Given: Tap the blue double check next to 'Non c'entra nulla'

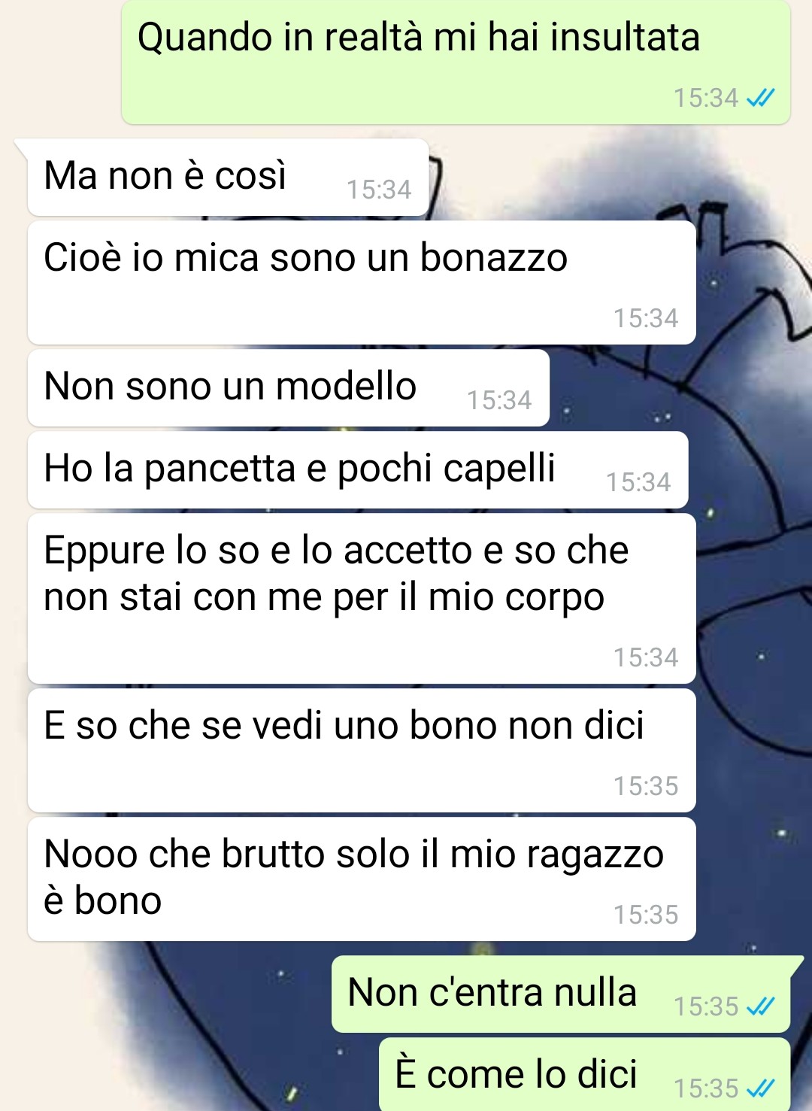Looking at the screenshot, I should [760, 1006].
